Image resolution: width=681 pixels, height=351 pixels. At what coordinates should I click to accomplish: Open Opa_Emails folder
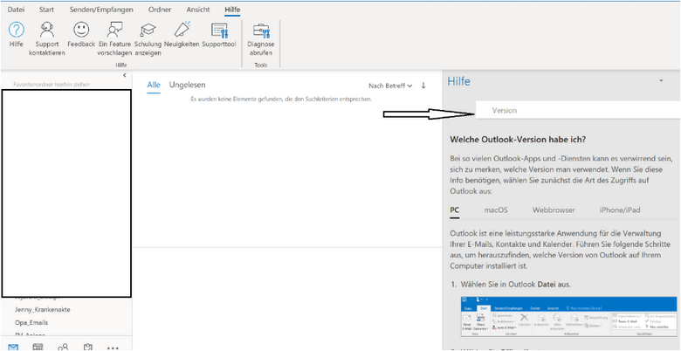[31, 323]
